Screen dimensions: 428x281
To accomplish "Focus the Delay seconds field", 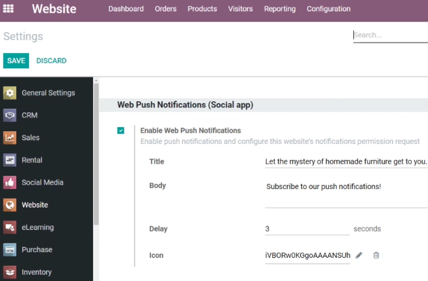I will 307,229.
